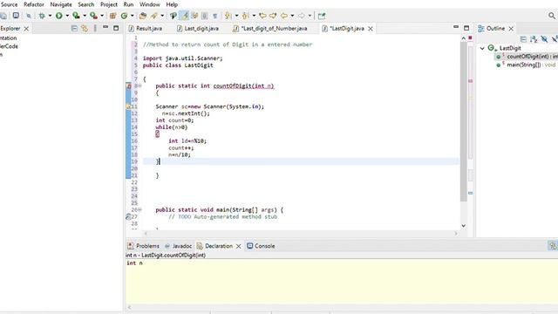
Task: Toggle code folding at line 8
Action: coord(139,85)
